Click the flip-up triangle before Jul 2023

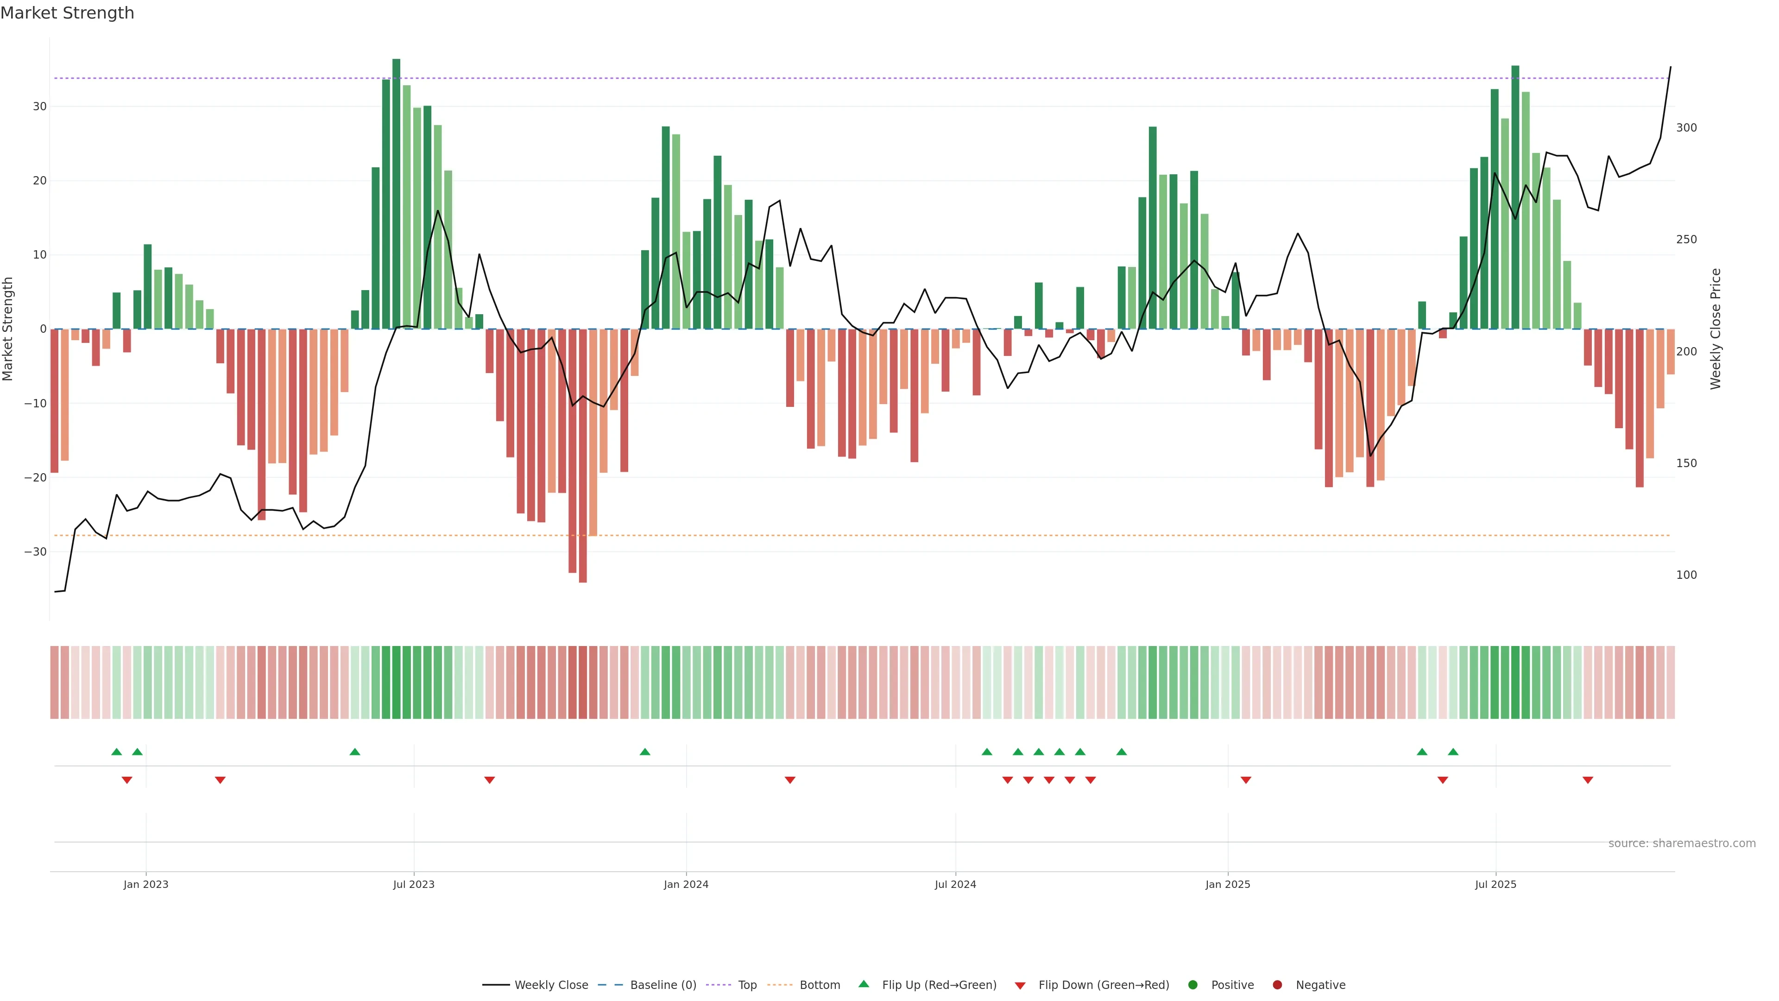point(355,752)
